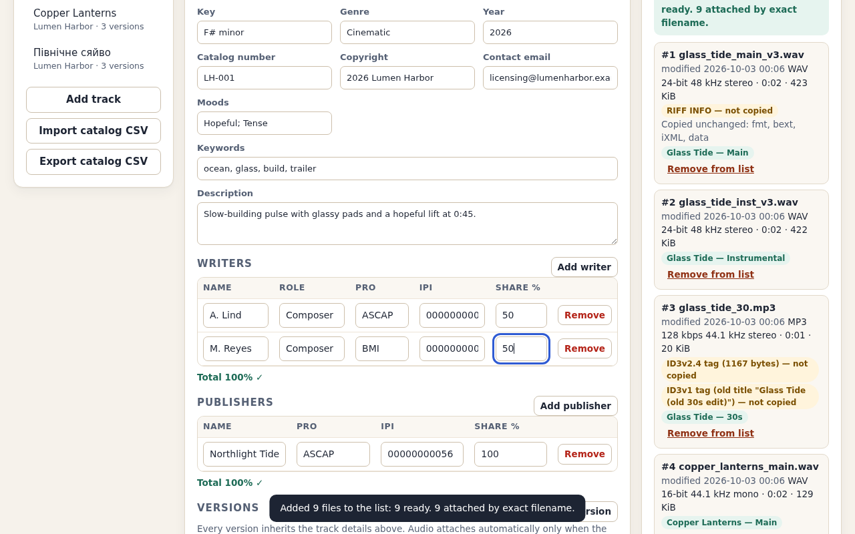The height and width of the screenshot is (534, 855).
Task: Click the RIFF INFO — not copied badge
Action: (719, 111)
